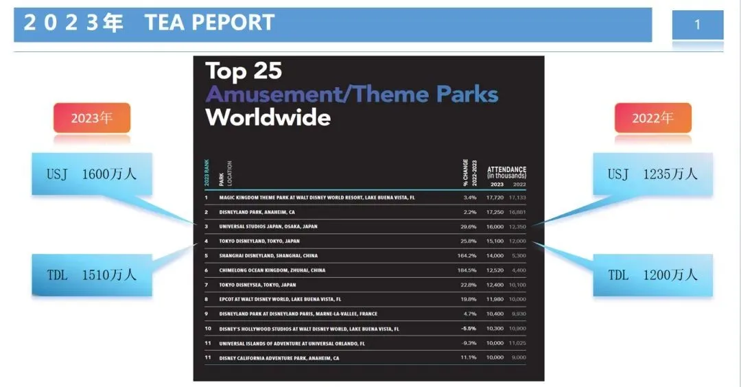Select the red "2023年" label badge

(x=92, y=117)
